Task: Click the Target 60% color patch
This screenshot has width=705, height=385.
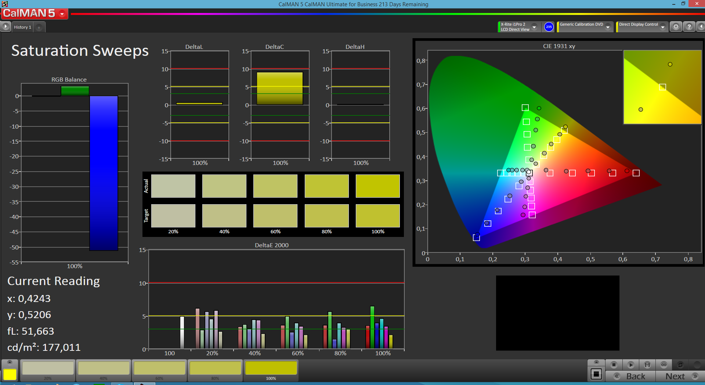Action: point(275,216)
